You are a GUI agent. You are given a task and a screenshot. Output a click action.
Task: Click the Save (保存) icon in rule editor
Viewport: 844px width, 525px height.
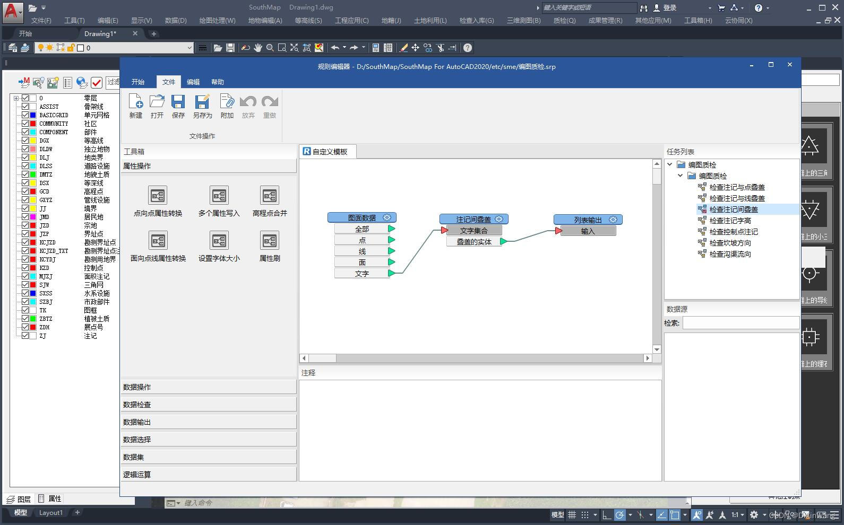(x=178, y=102)
